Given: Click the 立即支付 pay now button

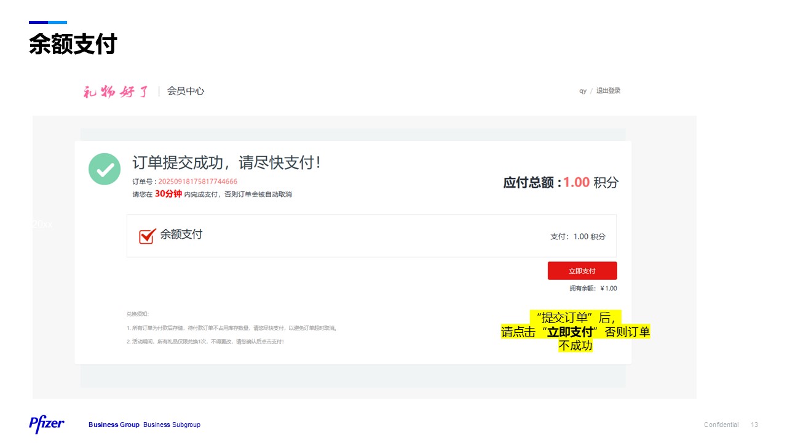Looking at the screenshot, I should (582, 270).
